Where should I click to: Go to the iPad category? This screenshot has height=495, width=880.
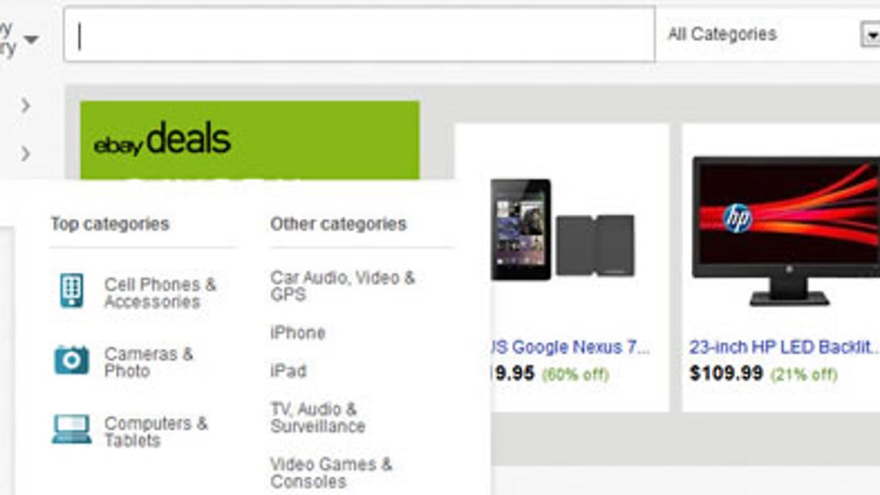(x=288, y=371)
